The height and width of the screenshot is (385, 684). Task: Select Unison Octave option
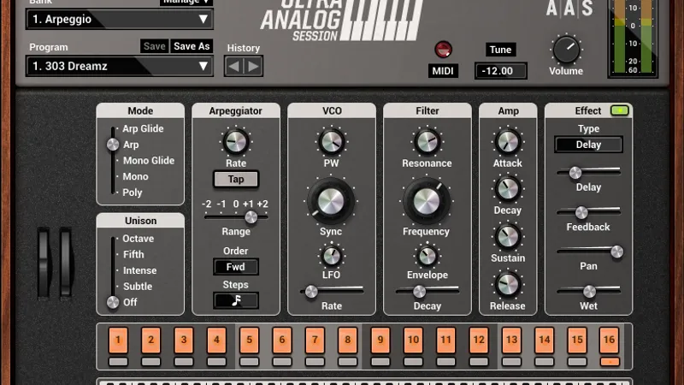138,239
